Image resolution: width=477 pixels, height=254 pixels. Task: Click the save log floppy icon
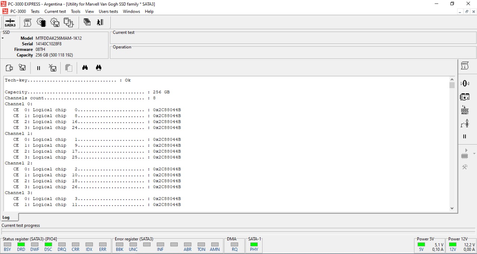click(x=22, y=68)
